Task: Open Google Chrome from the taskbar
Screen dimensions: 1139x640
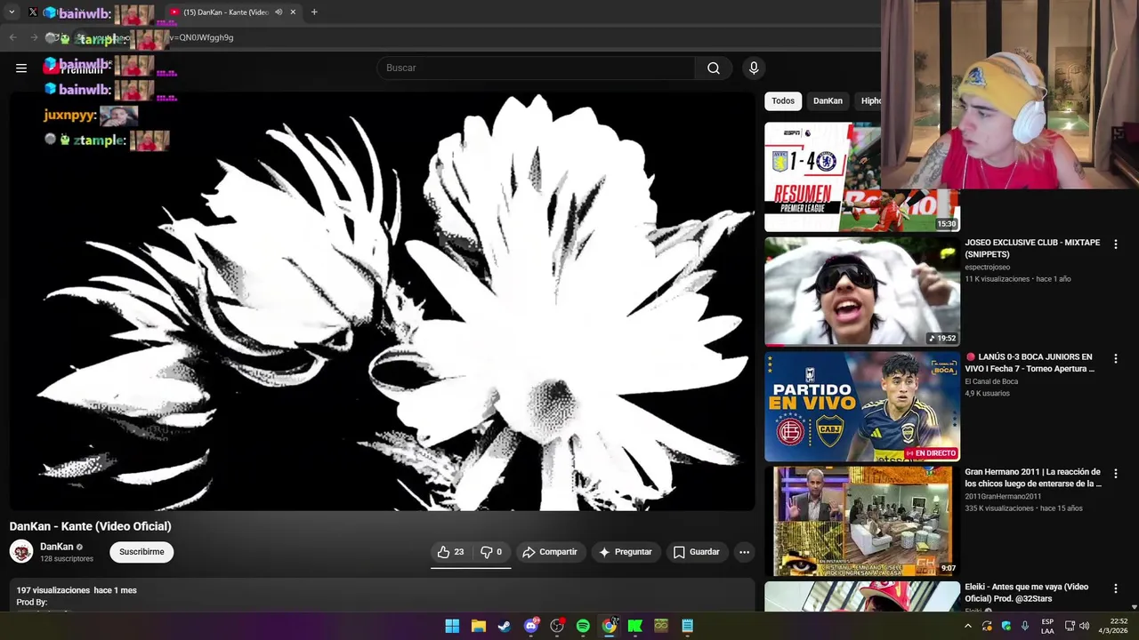Action: click(609, 626)
